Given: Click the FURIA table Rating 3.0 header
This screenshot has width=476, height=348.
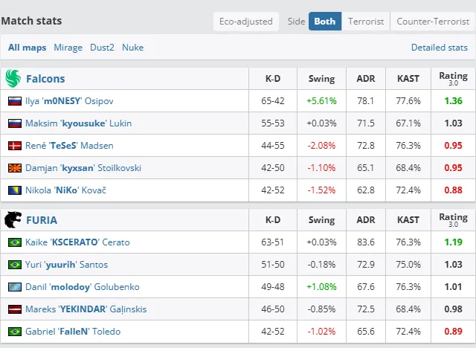Looking at the screenshot, I should pyautogui.click(x=453, y=219).
